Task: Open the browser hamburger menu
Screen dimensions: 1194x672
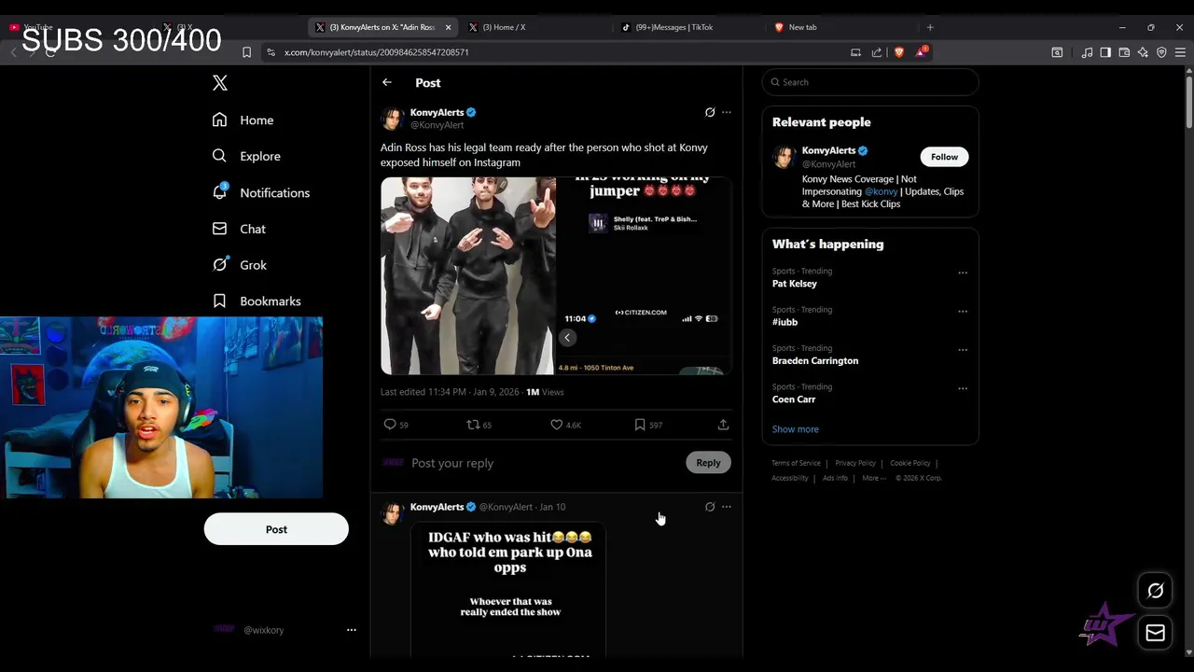Action: (1180, 52)
